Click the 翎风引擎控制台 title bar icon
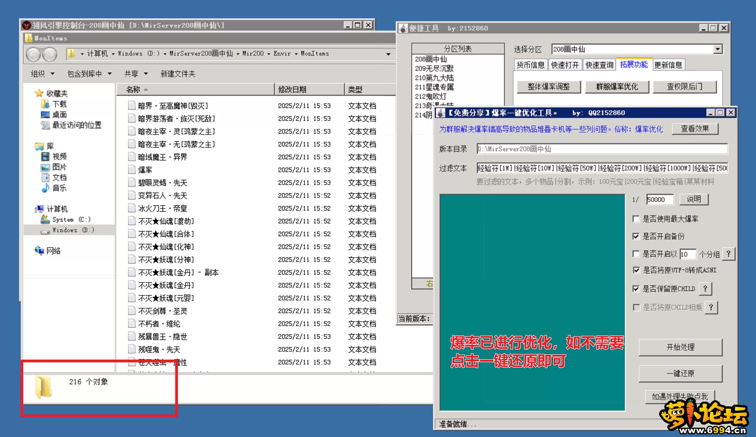 click(26, 25)
